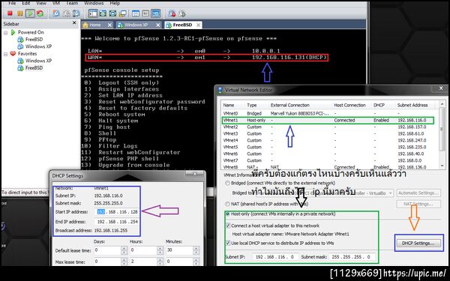Click the revert to snapshot toolbar icon
The image size is (450, 281).
pyautogui.click(x=66, y=13)
